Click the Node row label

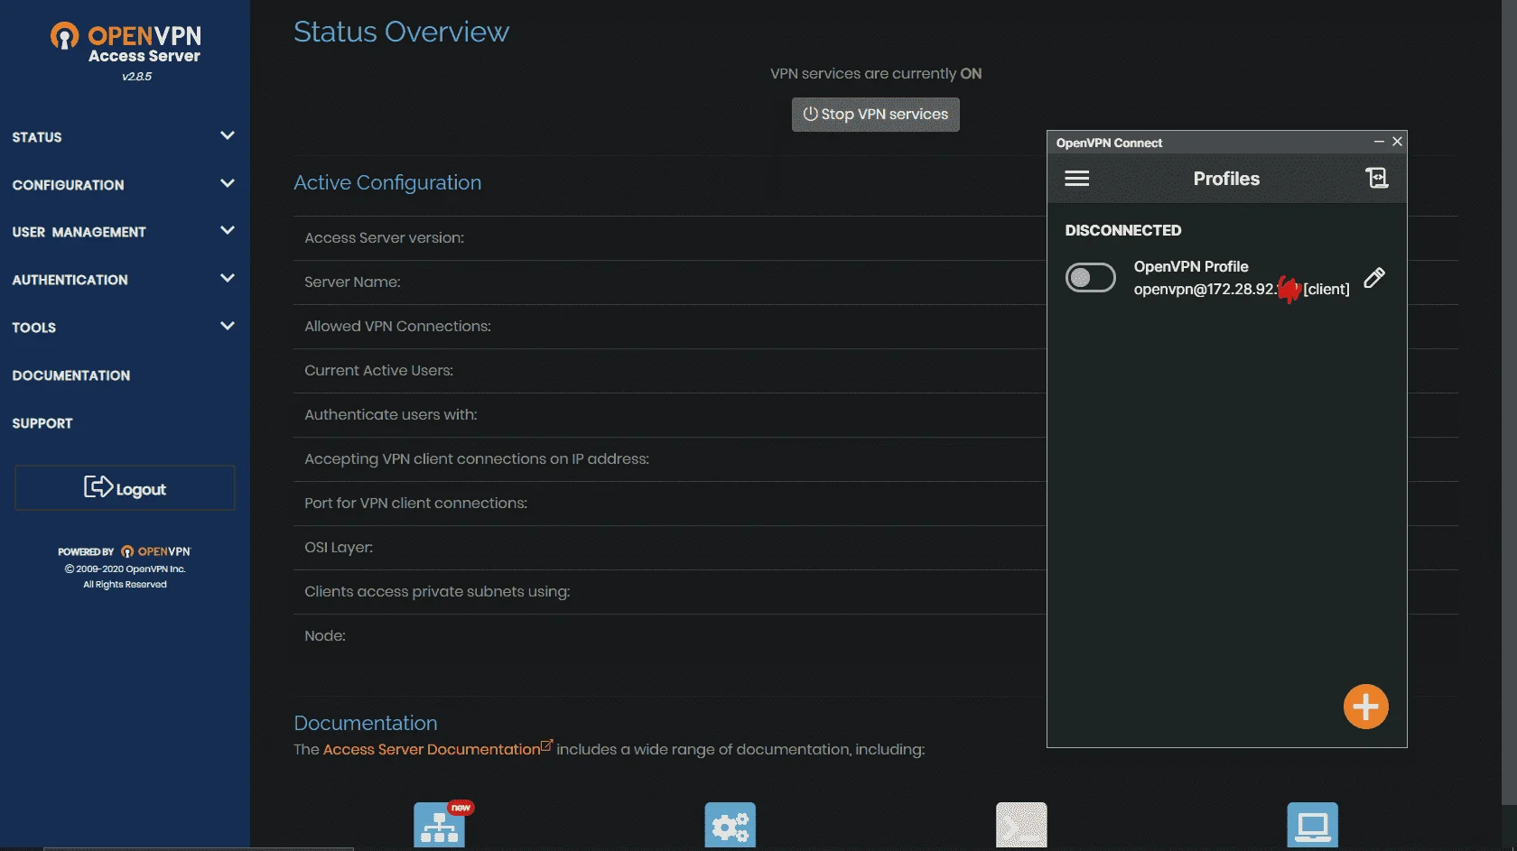(324, 636)
